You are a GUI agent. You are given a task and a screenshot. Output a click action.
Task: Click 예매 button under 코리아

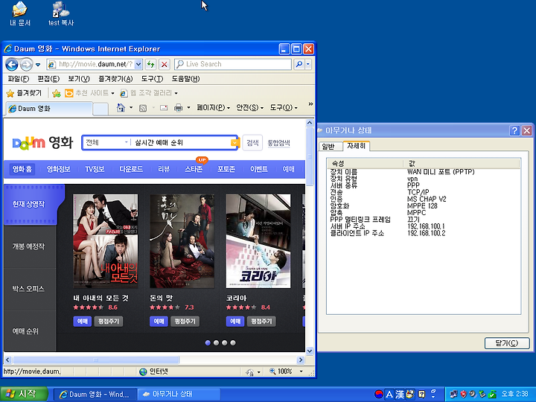click(235, 322)
